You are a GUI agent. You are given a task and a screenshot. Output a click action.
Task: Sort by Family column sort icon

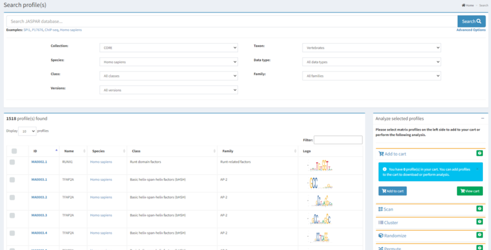[296, 151]
